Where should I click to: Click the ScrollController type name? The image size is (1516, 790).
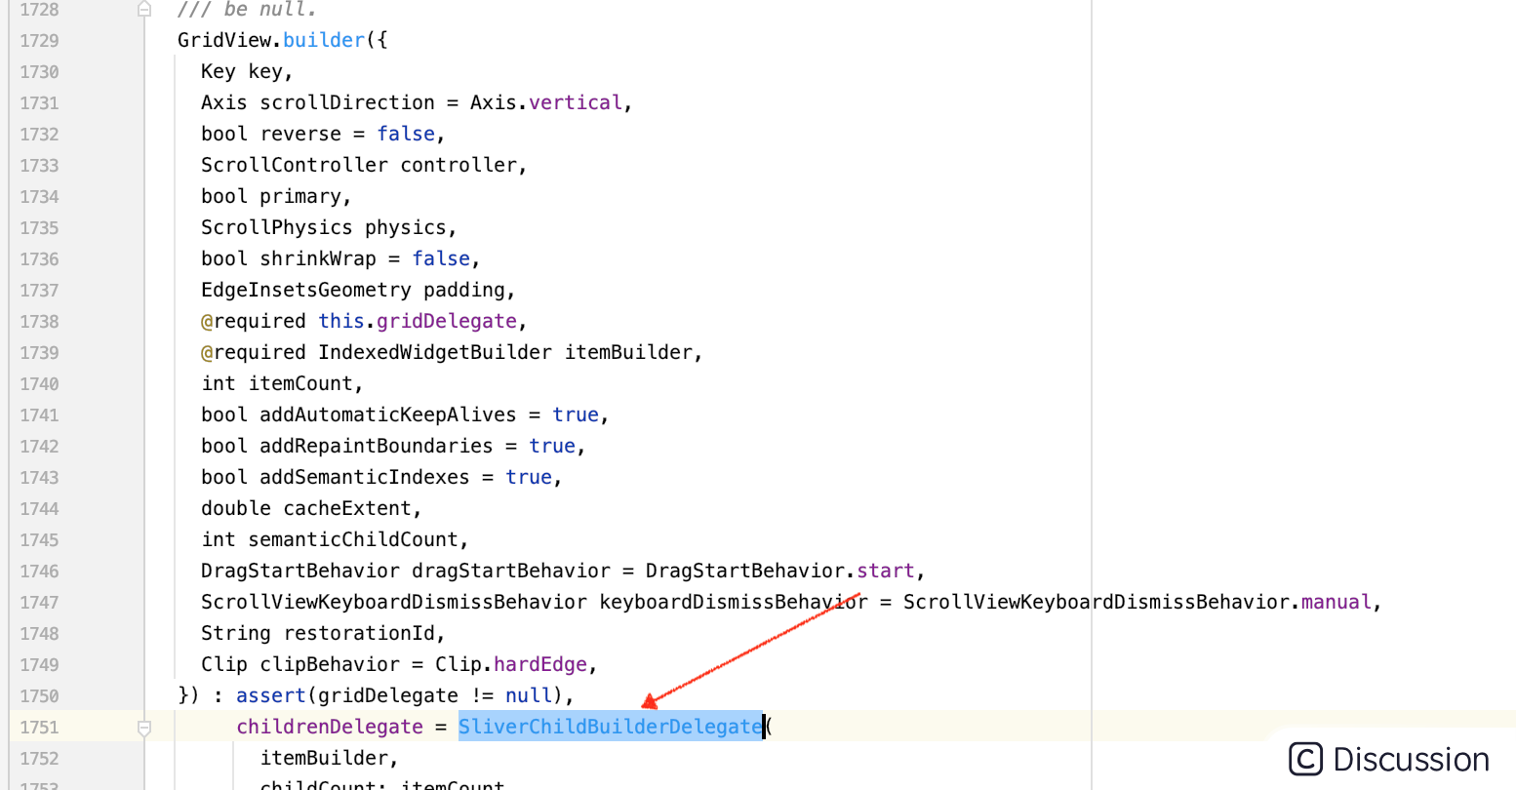295,165
